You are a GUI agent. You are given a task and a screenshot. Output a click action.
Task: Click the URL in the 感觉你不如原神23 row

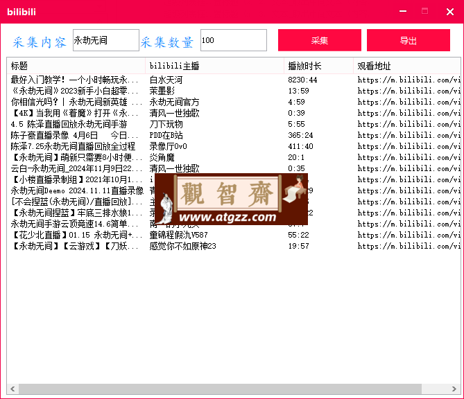(x=409, y=246)
